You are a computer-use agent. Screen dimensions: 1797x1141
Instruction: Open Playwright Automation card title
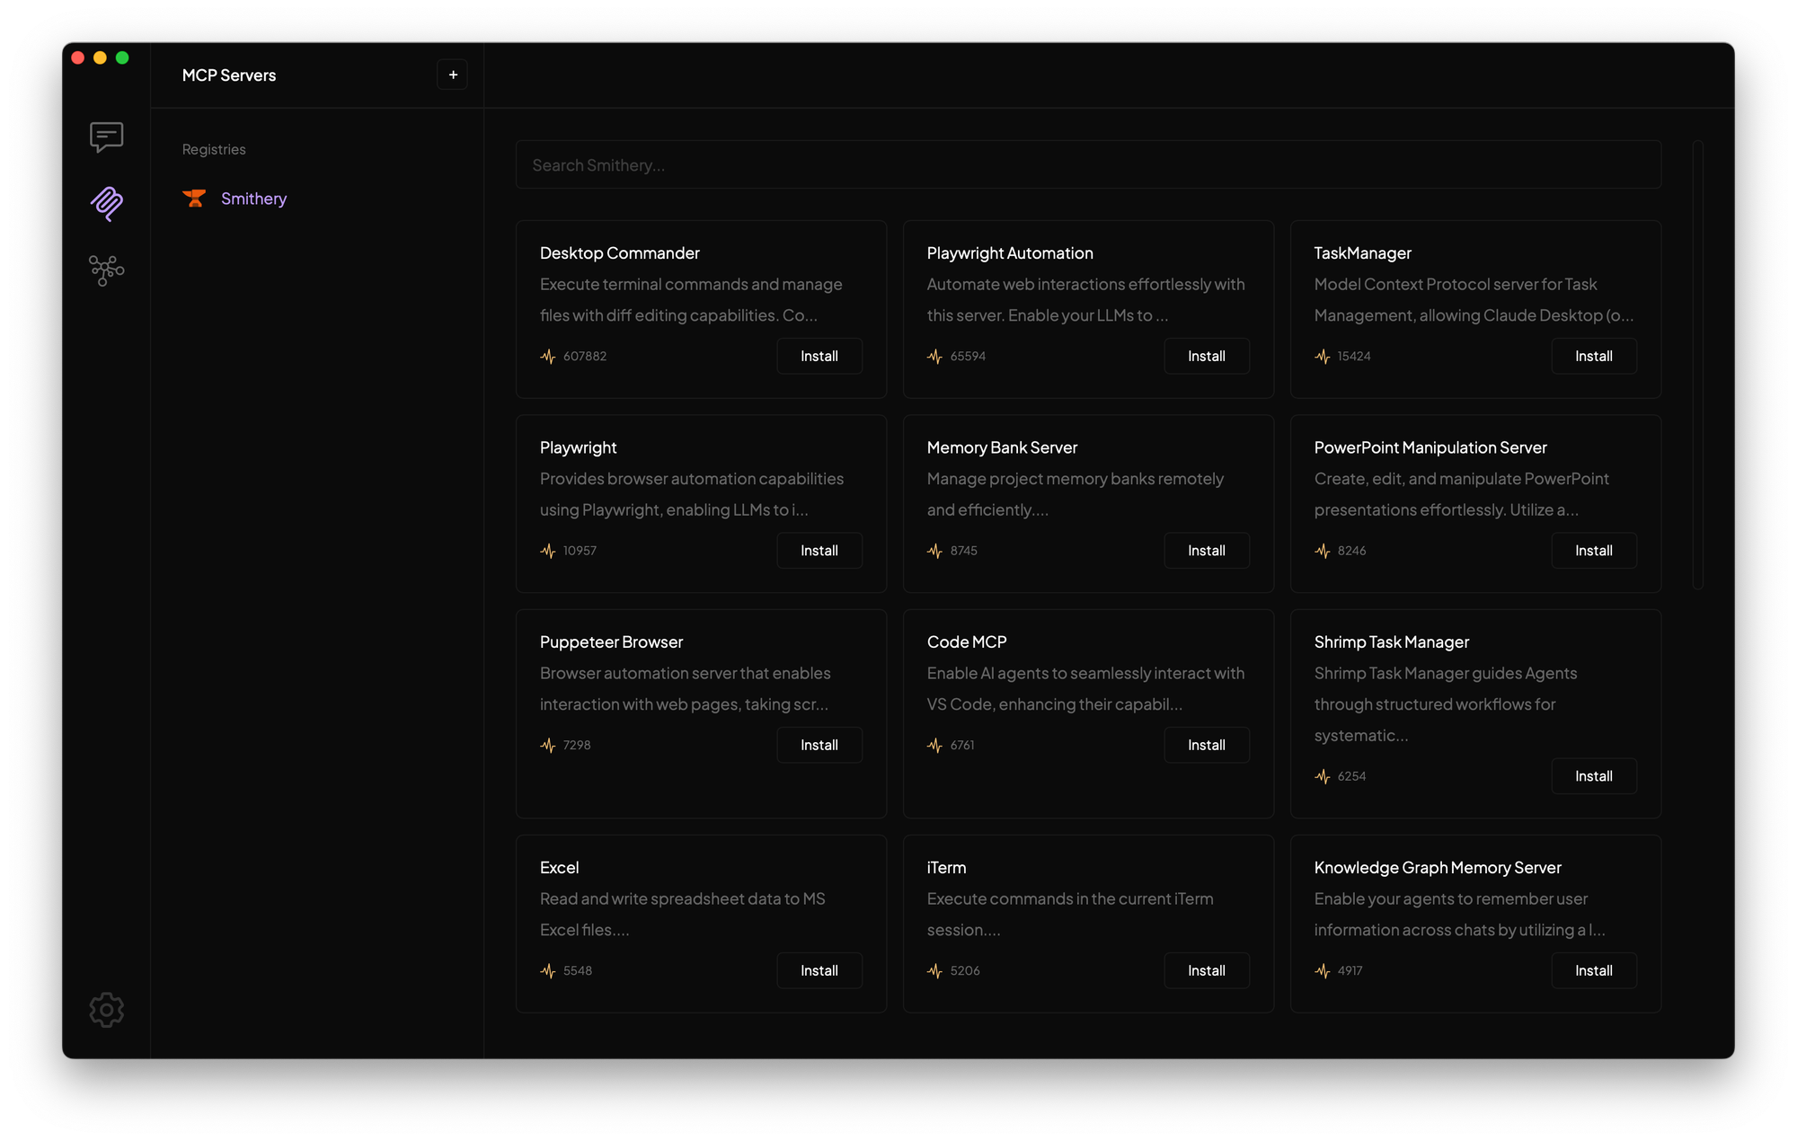click(x=1010, y=253)
